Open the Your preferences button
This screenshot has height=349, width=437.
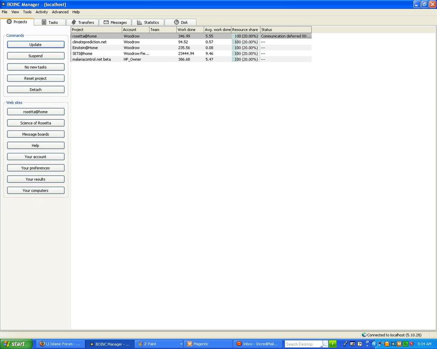tap(36, 168)
